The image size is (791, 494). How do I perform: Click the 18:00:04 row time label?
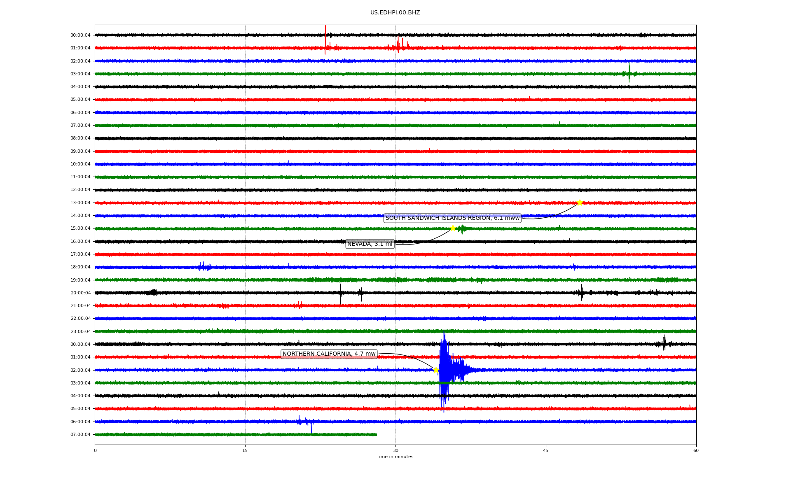coord(80,267)
